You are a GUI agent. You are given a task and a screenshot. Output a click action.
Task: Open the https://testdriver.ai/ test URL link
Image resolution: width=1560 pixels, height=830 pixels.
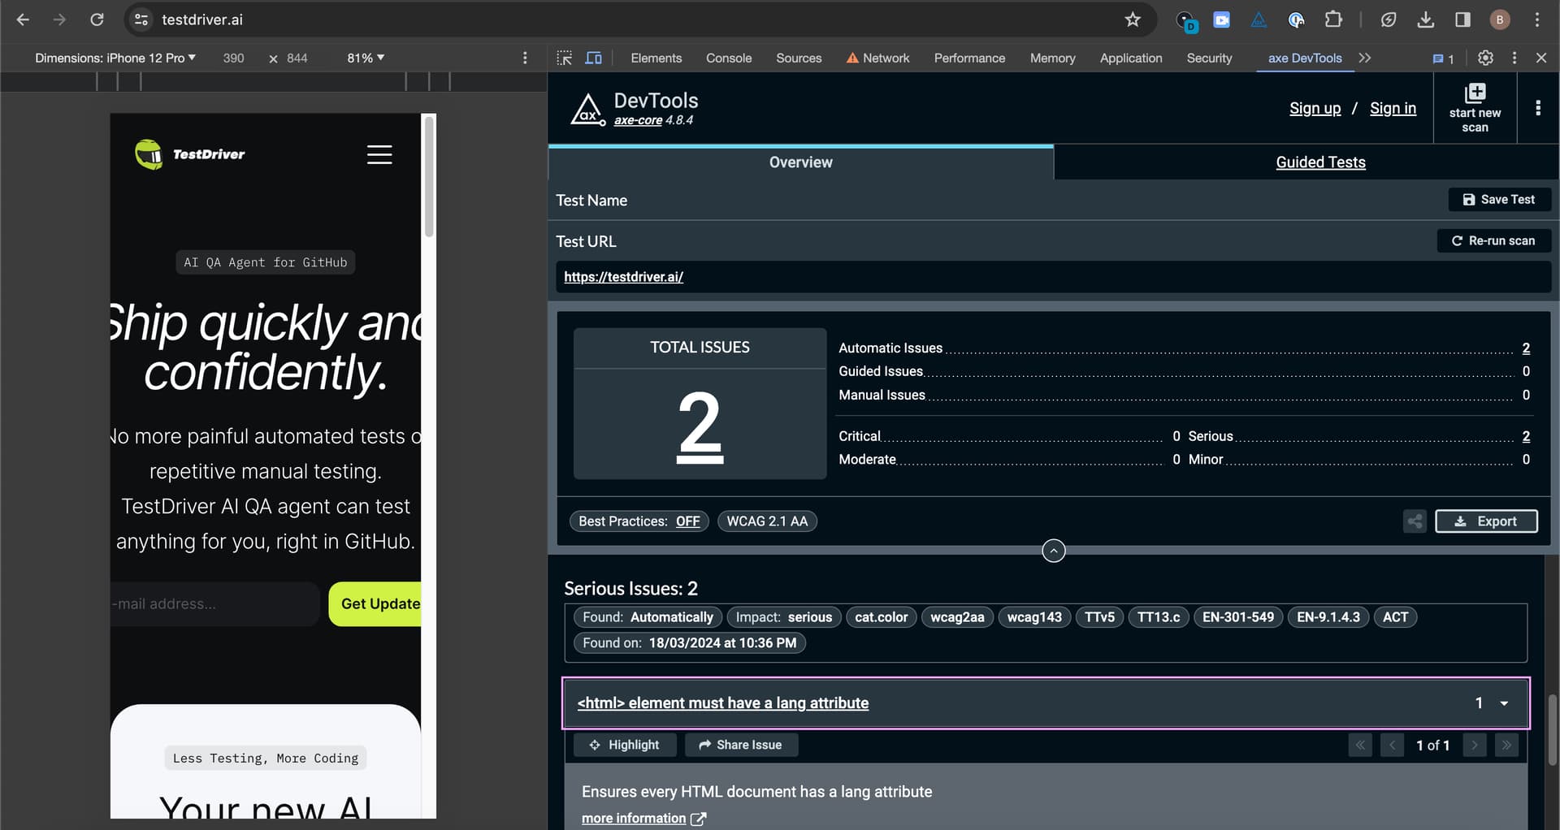(x=623, y=277)
